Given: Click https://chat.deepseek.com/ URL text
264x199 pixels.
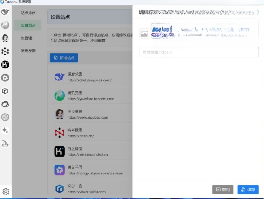Looking at the screenshot, I should tap(89, 80).
